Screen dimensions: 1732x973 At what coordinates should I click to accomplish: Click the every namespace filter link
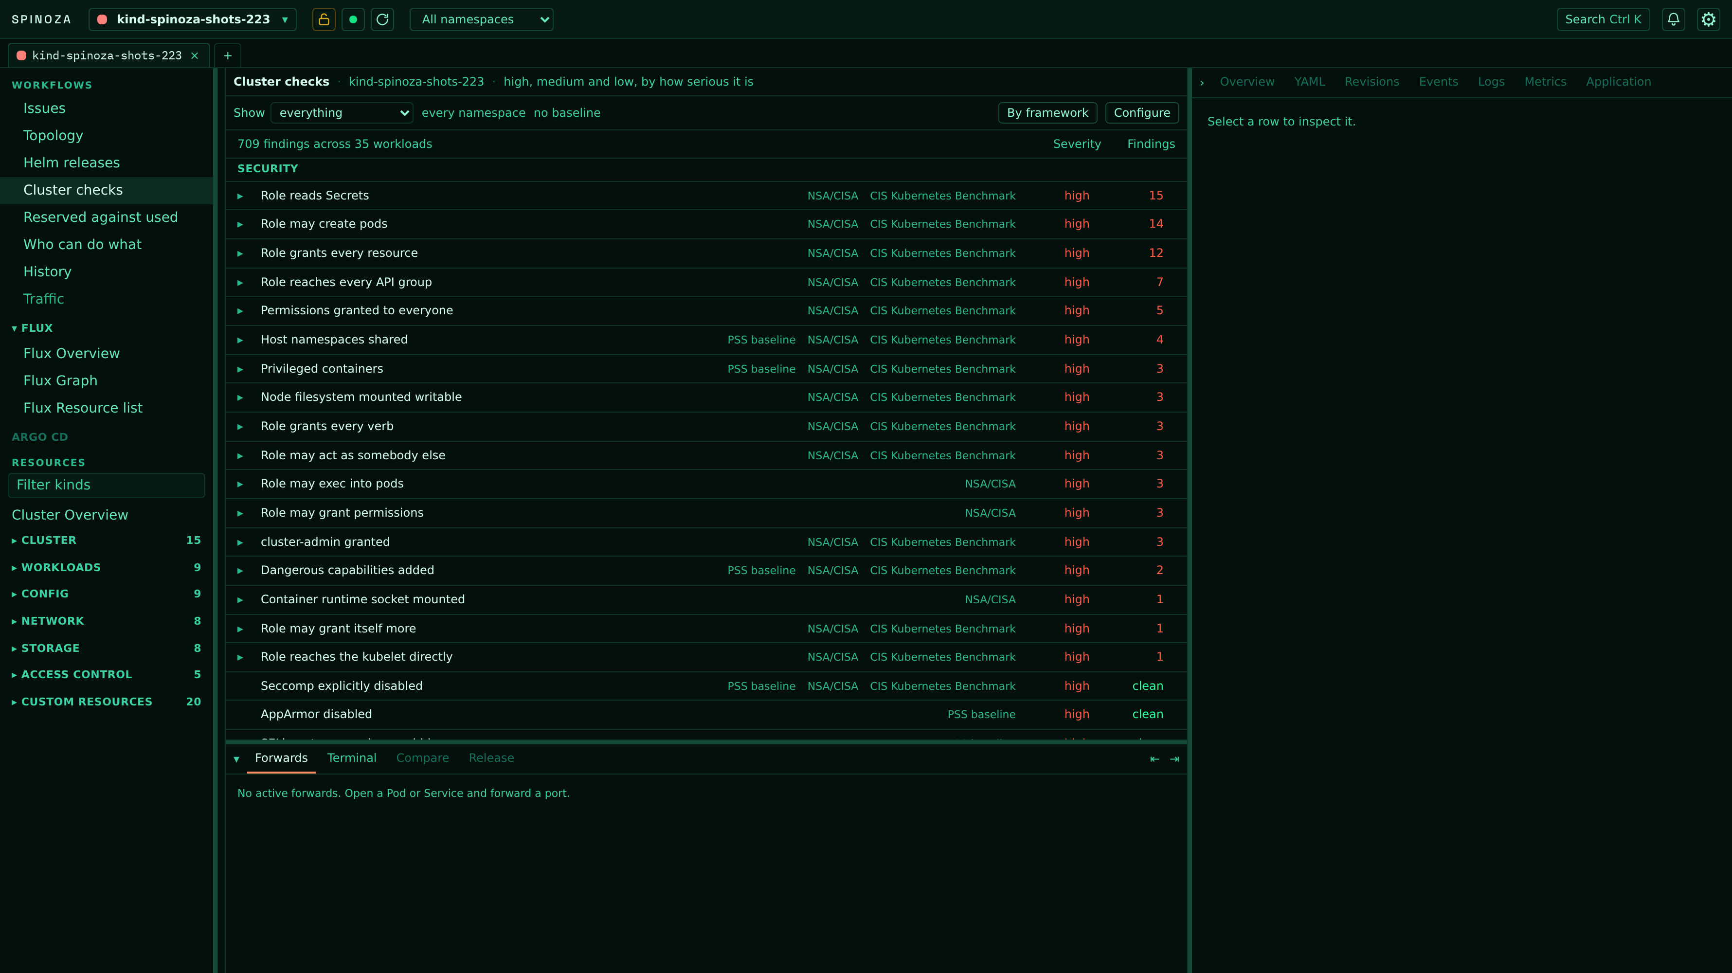[473, 113]
